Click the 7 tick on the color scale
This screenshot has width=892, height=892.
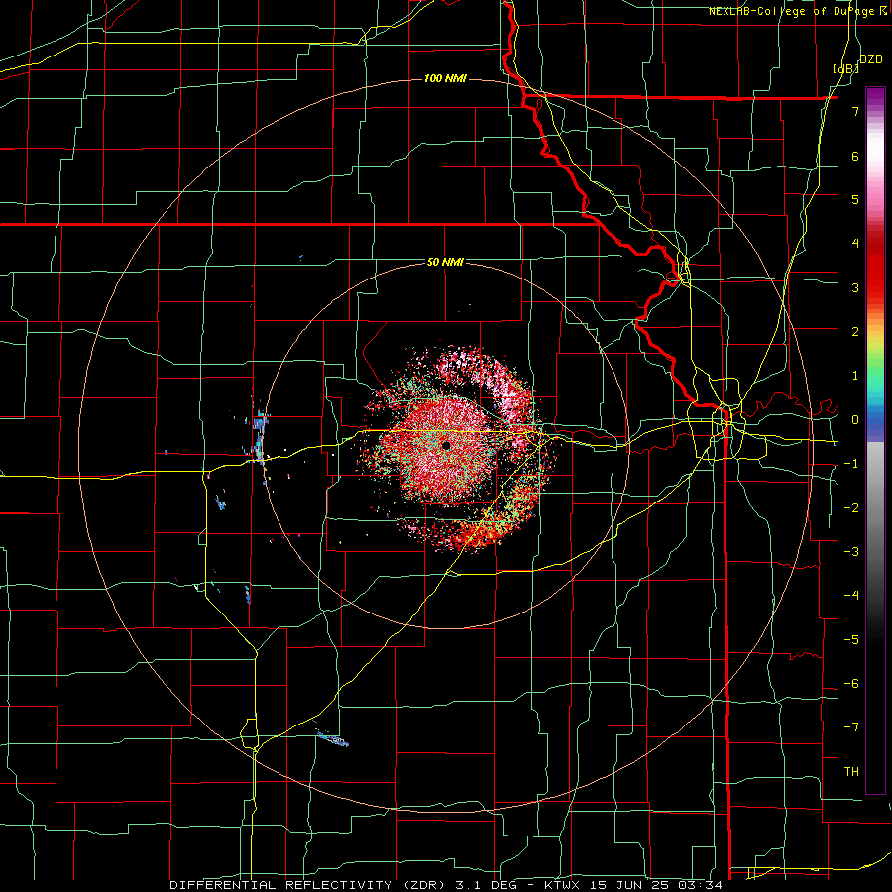[855, 111]
